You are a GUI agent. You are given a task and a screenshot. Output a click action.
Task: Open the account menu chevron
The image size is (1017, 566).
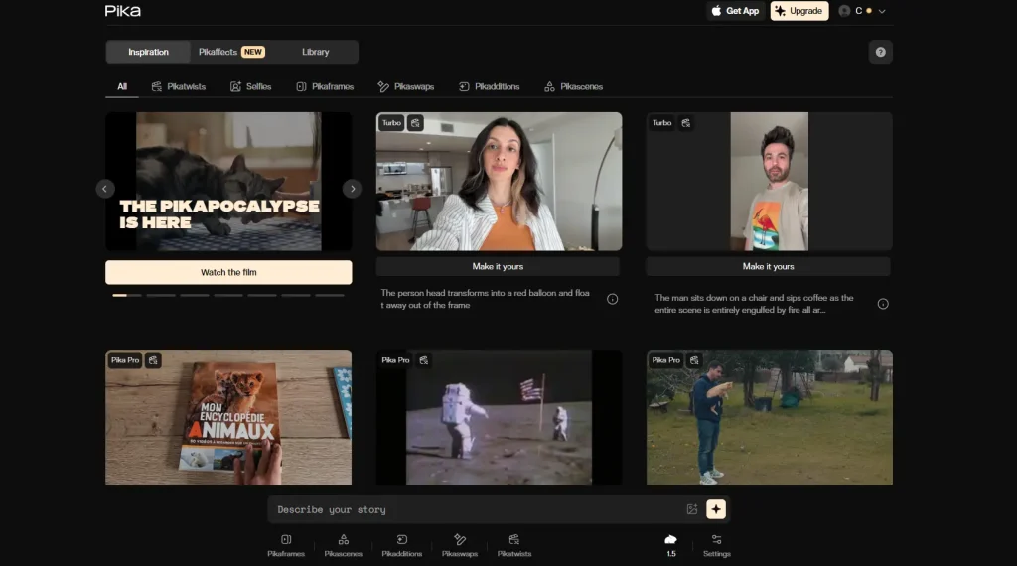click(882, 11)
